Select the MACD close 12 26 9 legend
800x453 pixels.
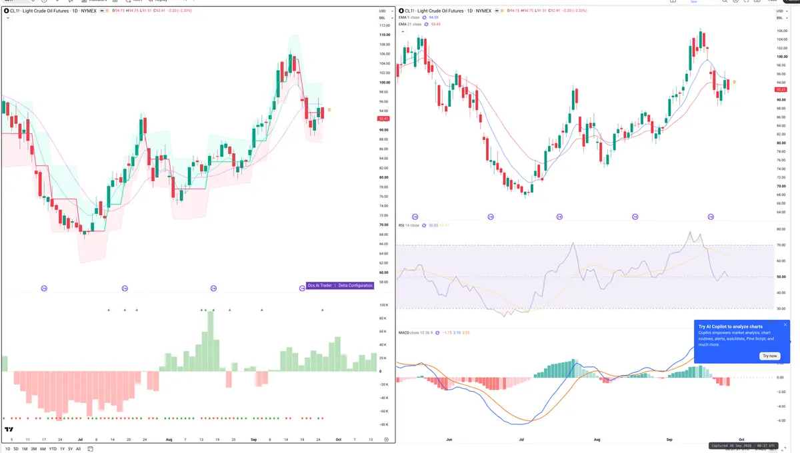click(415, 332)
